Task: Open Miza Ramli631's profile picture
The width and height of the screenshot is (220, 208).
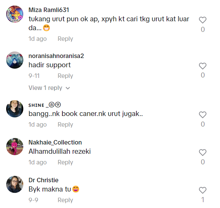Action: [15, 14]
